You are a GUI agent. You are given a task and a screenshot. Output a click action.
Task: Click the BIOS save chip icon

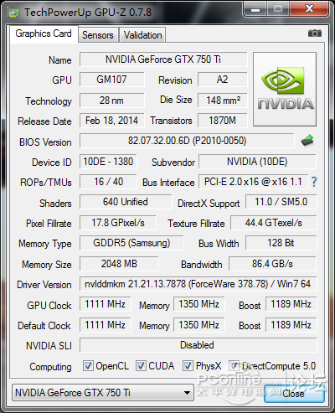(x=307, y=141)
